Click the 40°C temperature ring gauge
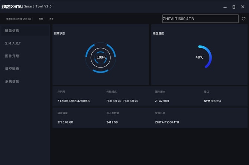 coord(201,57)
